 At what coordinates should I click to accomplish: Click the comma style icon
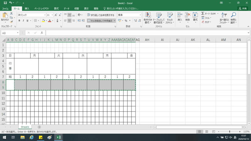point(130,21)
